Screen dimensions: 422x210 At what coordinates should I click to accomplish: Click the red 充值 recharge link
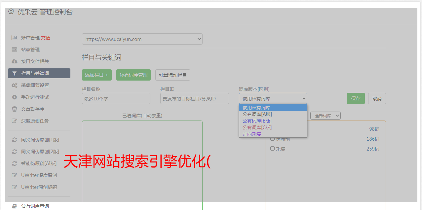(x=46, y=38)
